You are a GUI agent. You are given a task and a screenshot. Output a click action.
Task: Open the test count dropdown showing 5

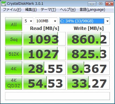pos(28,21)
